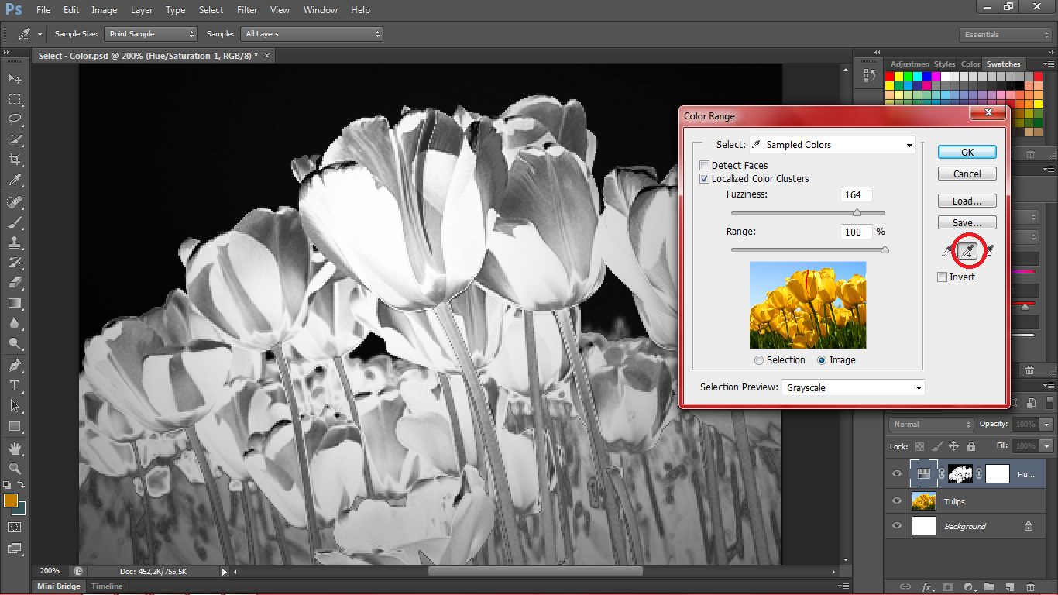Screen dimensions: 1058x595
Task: Select the Lasso tool
Action: tap(15, 119)
